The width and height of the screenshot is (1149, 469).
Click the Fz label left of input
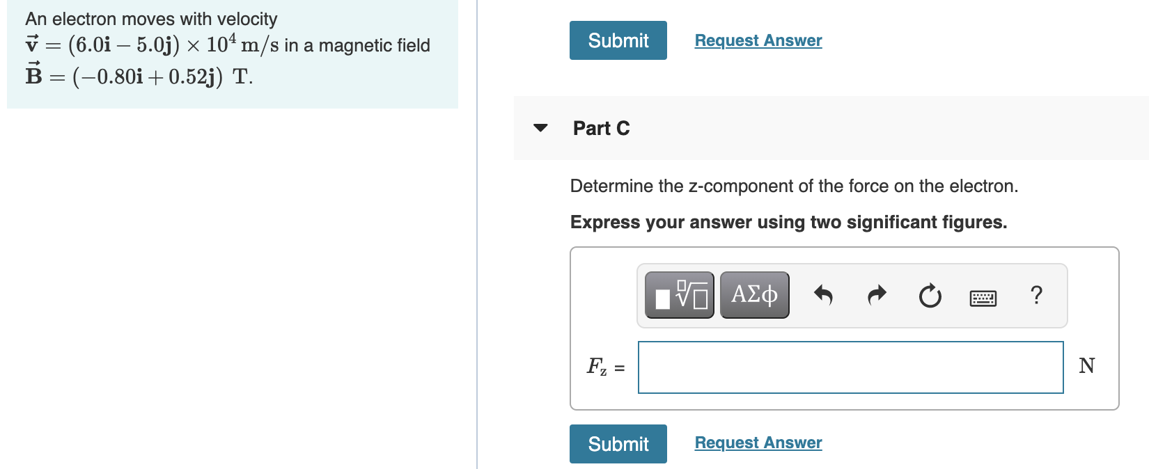coord(597,366)
